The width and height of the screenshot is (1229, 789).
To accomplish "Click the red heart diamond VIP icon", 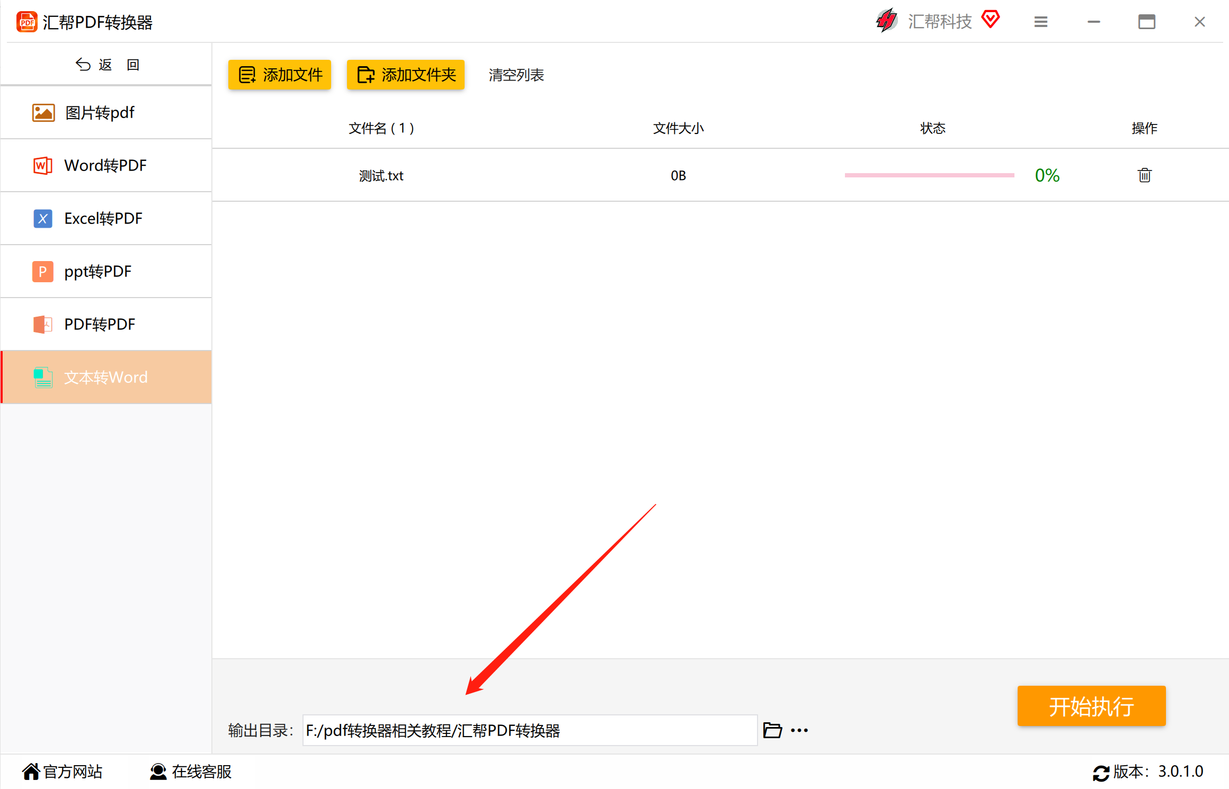I will (x=990, y=20).
